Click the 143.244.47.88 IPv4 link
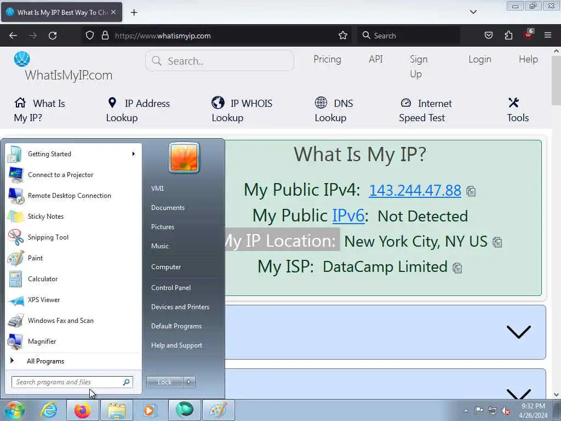This screenshot has height=421, width=561. click(x=415, y=190)
